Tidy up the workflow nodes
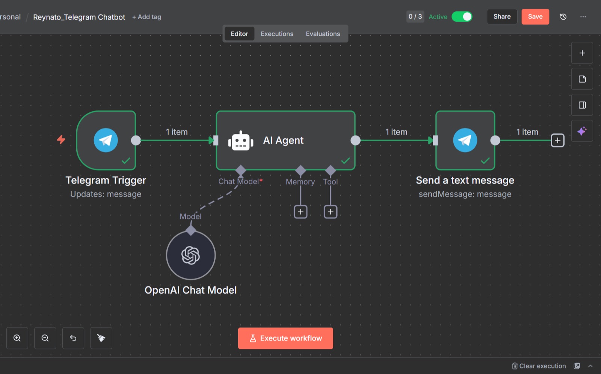This screenshot has height=374, width=601. [101, 338]
